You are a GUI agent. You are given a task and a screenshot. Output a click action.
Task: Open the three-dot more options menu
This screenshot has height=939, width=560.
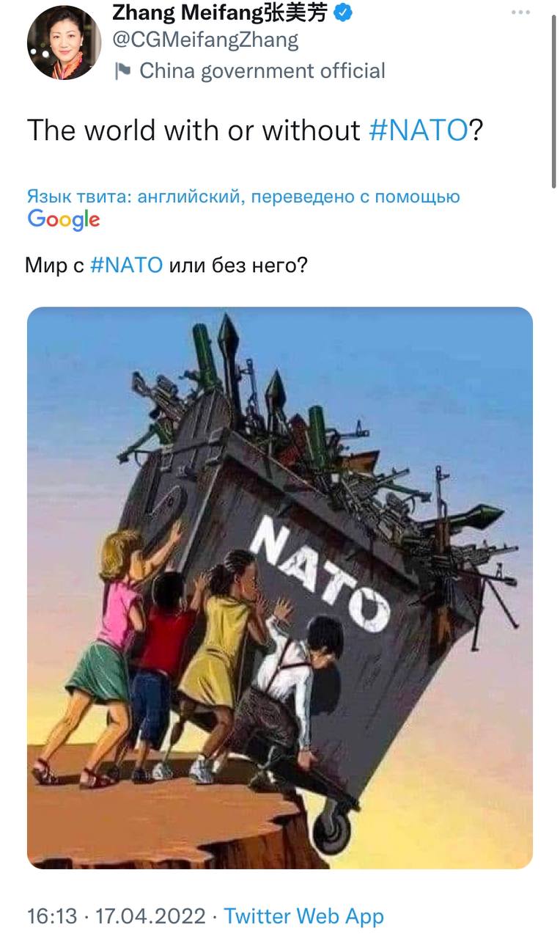click(520, 12)
